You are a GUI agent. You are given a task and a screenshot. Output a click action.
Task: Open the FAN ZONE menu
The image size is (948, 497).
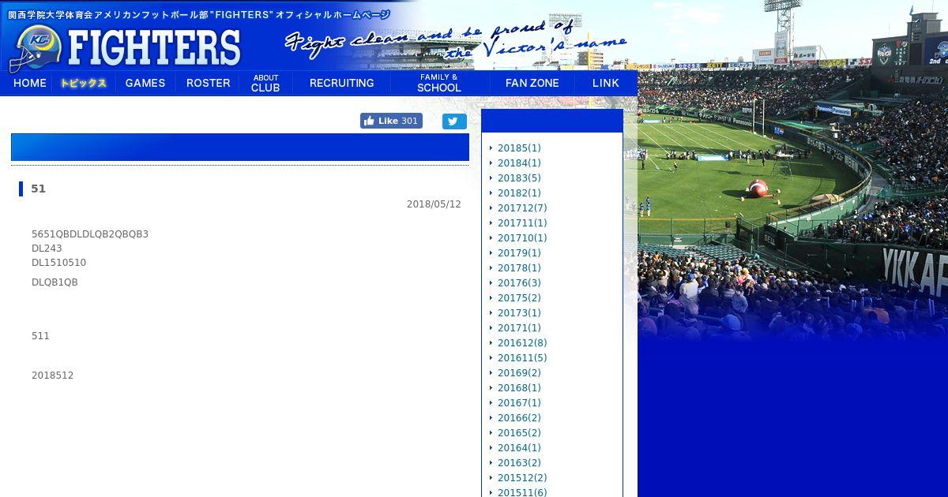pyautogui.click(x=532, y=83)
